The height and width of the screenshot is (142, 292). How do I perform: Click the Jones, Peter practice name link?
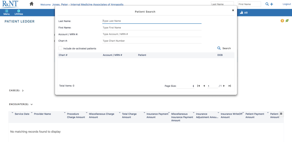[88, 4]
